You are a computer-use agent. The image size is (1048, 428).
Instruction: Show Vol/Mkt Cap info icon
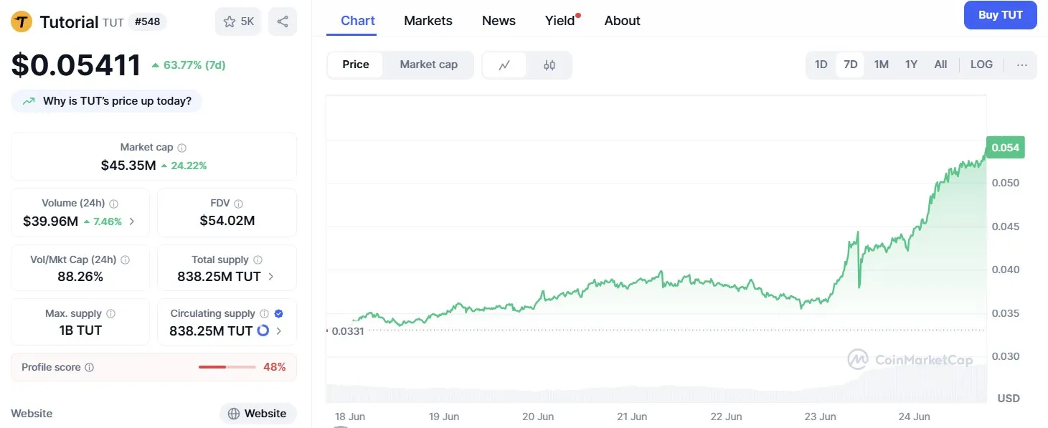[x=125, y=260]
